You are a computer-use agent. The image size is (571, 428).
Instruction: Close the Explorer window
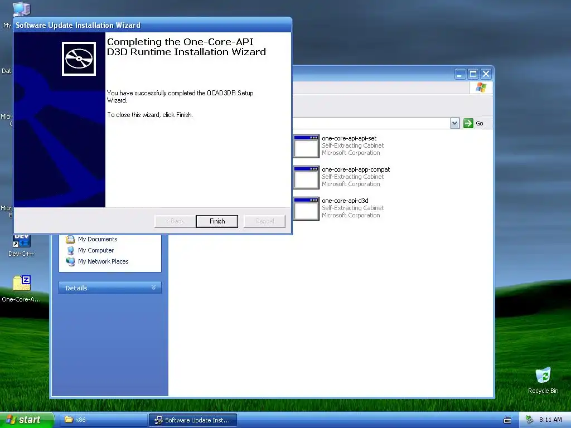tap(486, 74)
